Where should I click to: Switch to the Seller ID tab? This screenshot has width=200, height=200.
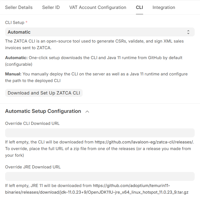51,7
